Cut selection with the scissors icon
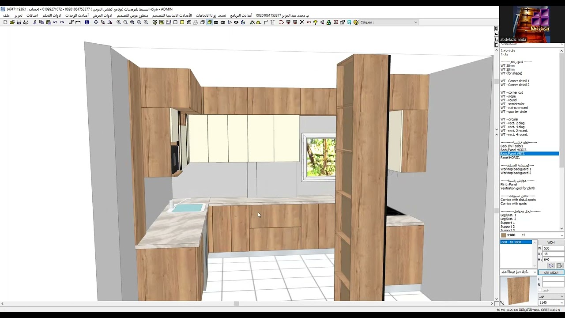The height and width of the screenshot is (318, 565). pyautogui.click(x=35, y=22)
